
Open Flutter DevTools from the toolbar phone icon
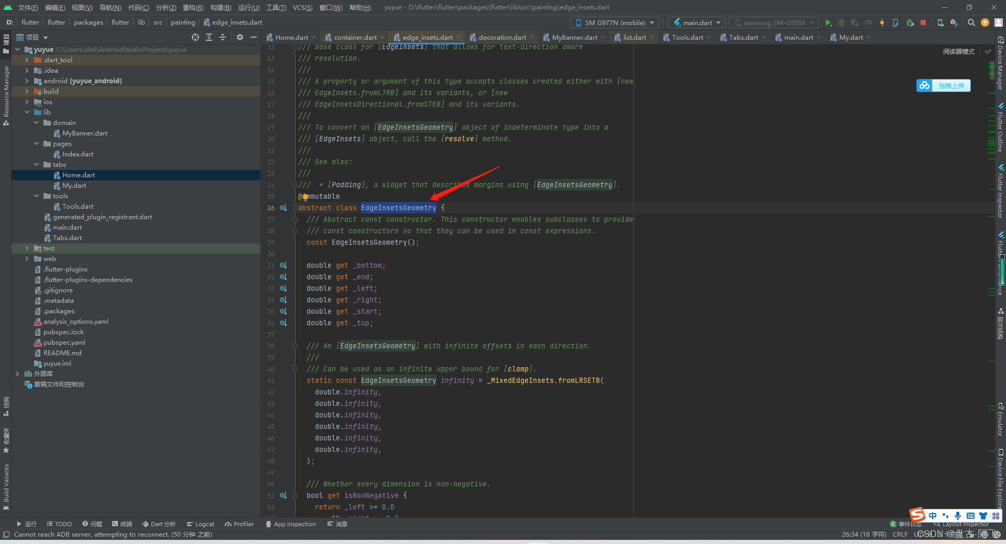point(896,22)
